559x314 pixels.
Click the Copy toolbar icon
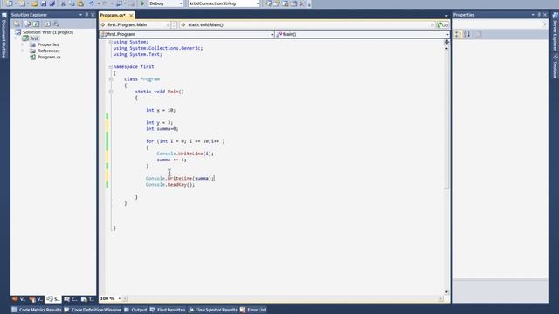click(x=72, y=3)
